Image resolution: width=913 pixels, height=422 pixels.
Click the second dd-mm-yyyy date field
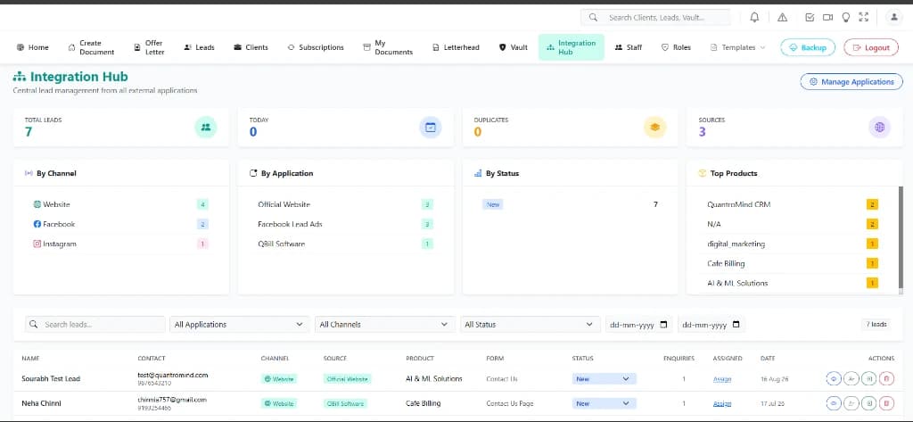coord(711,325)
